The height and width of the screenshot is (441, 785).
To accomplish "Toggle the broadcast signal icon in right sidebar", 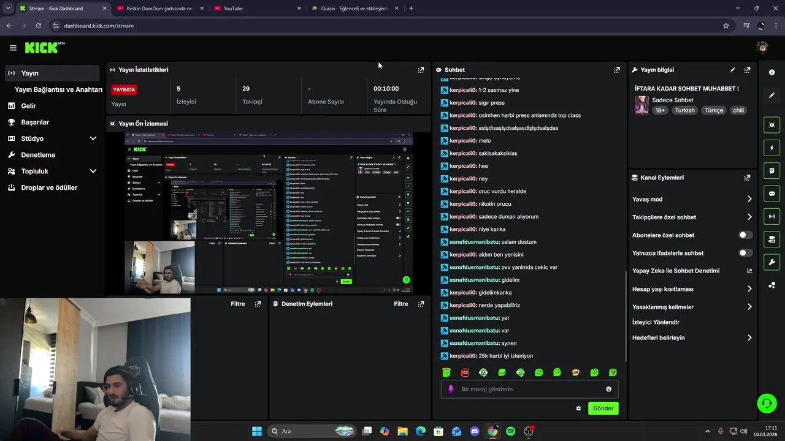I will pos(772,216).
